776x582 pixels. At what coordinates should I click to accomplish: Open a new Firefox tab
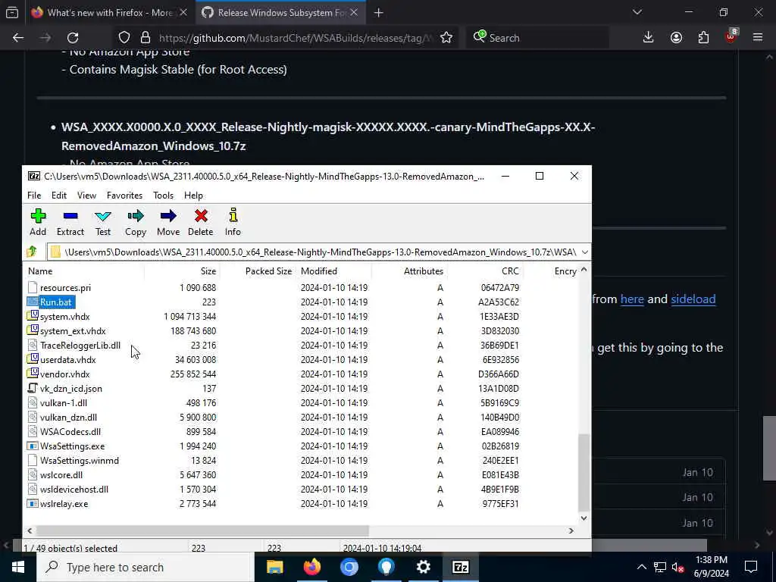[x=379, y=13]
